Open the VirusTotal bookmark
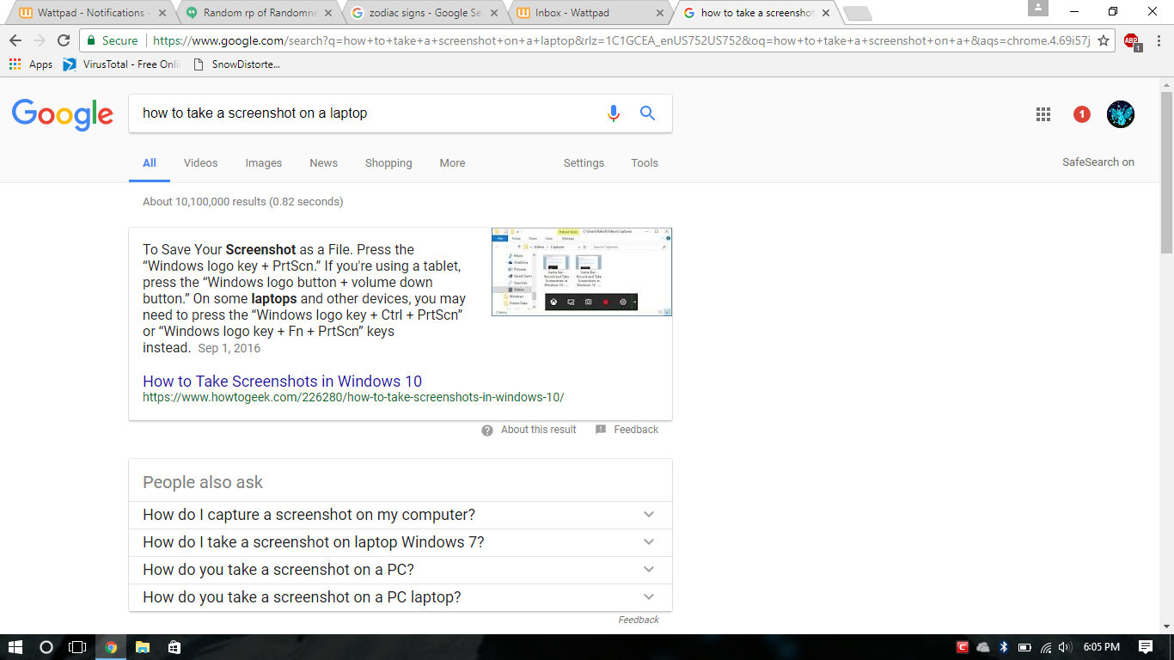The width and height of the screenshot is (1174, 660). tap(121, 64)
